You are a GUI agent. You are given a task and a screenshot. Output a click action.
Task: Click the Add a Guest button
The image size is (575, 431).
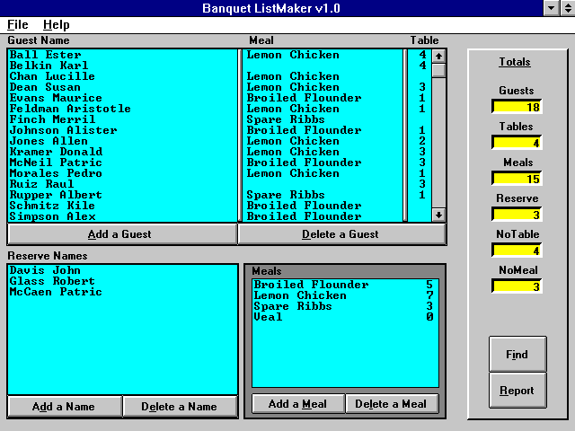tap(122, 234)
